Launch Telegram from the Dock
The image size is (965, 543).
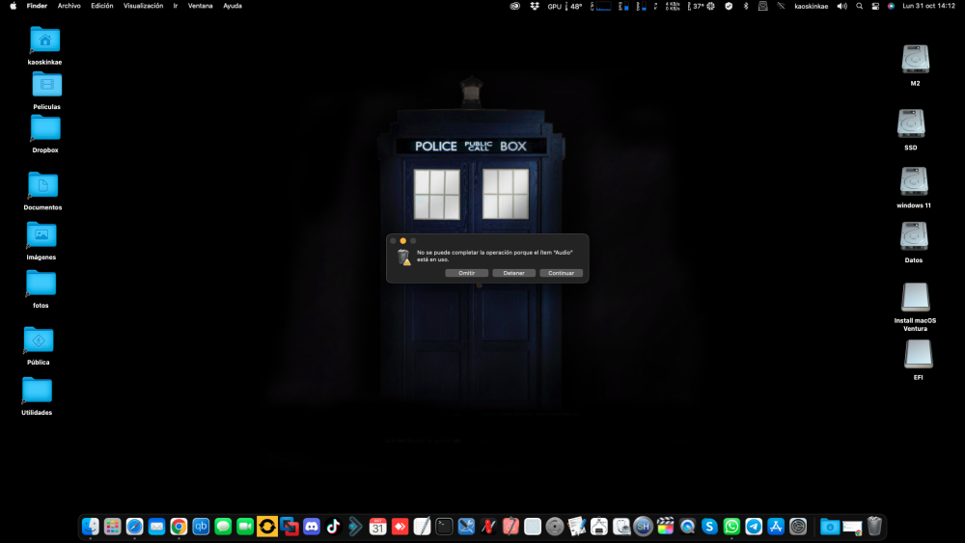pos(754,527)
